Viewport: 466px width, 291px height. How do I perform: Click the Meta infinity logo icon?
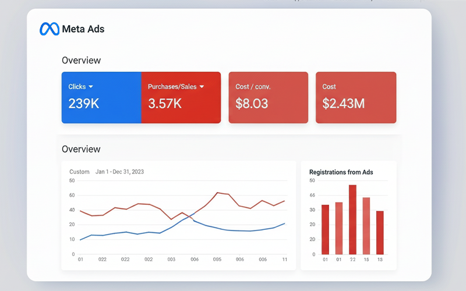tap(50, 29)
